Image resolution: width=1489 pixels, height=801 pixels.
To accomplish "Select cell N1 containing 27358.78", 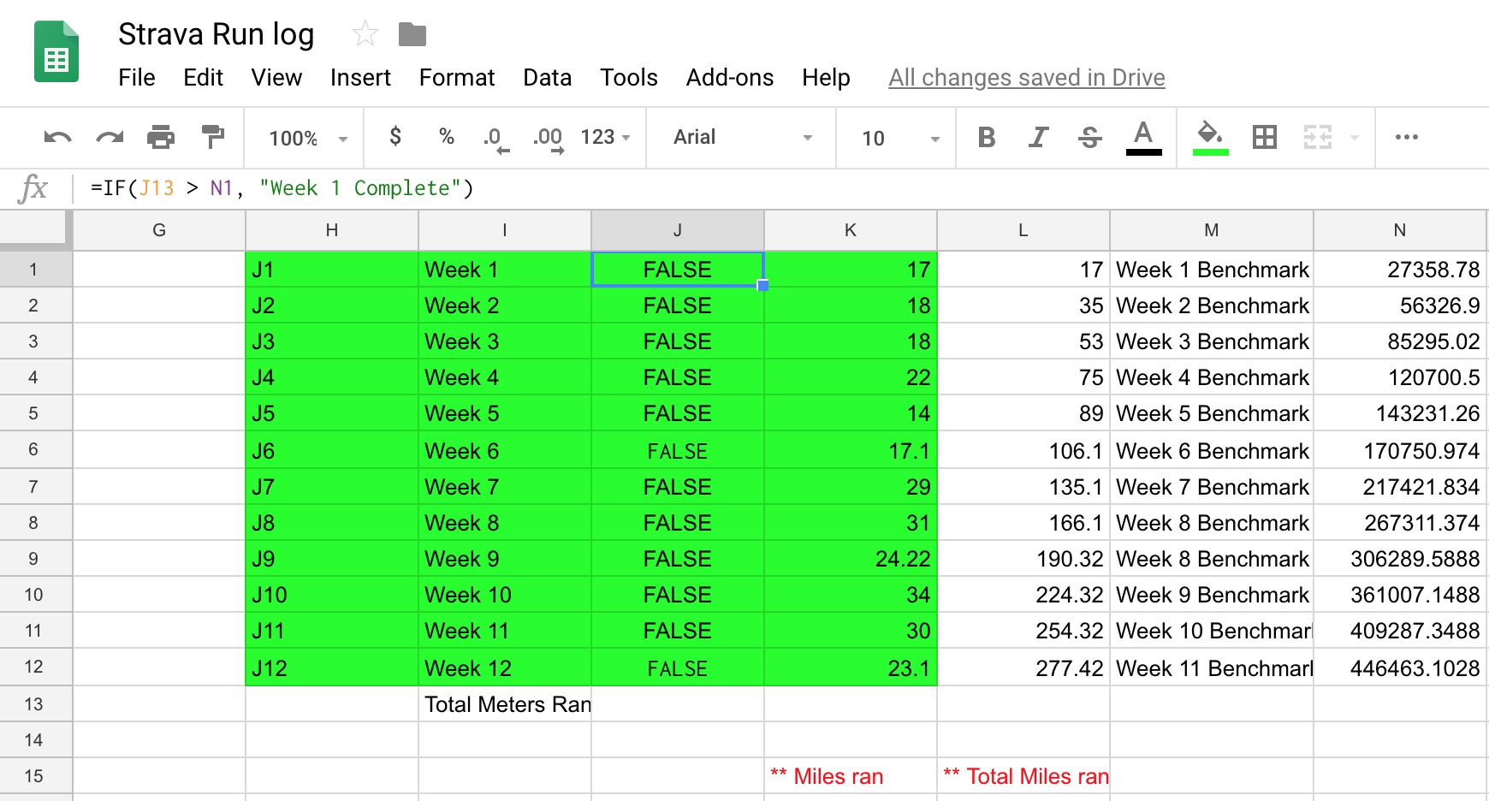I will (x=1399, y=269).
